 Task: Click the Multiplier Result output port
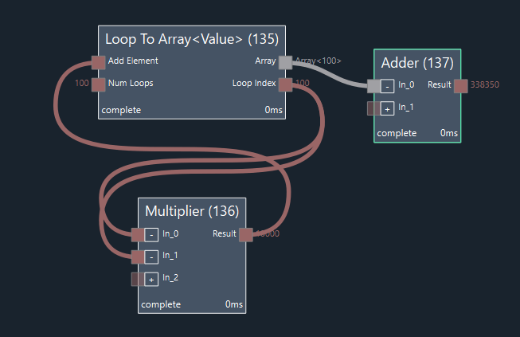245,234
